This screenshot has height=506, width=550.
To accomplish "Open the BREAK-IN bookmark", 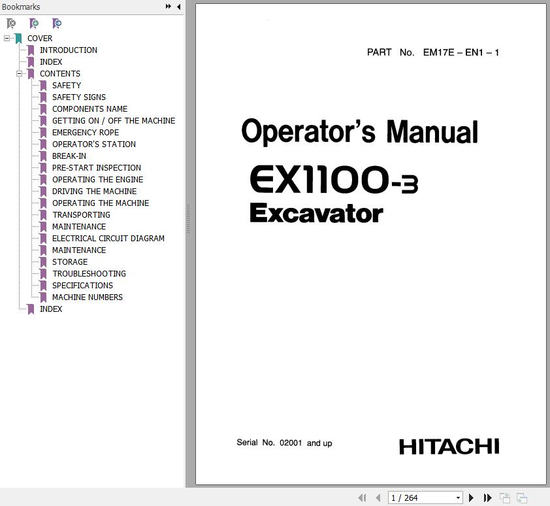I will pos(69,156).
